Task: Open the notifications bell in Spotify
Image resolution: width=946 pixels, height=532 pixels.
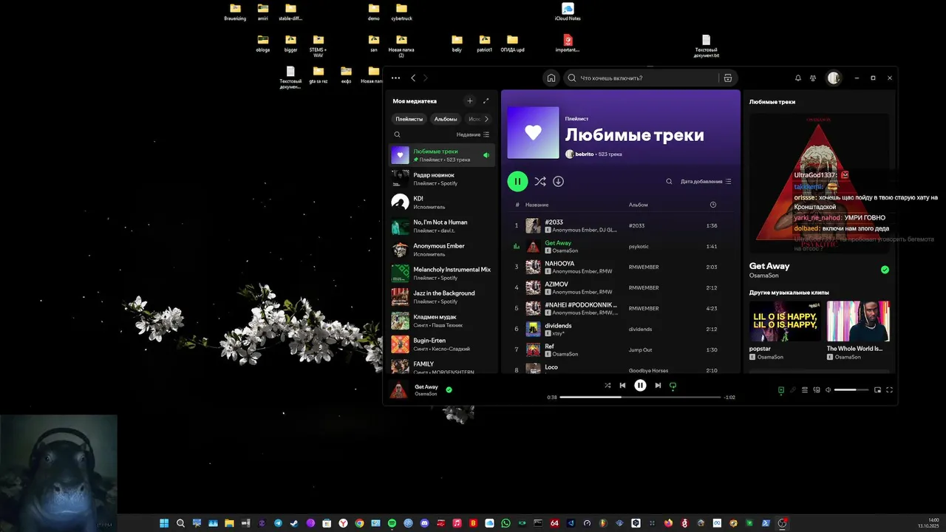Action: 798,78
